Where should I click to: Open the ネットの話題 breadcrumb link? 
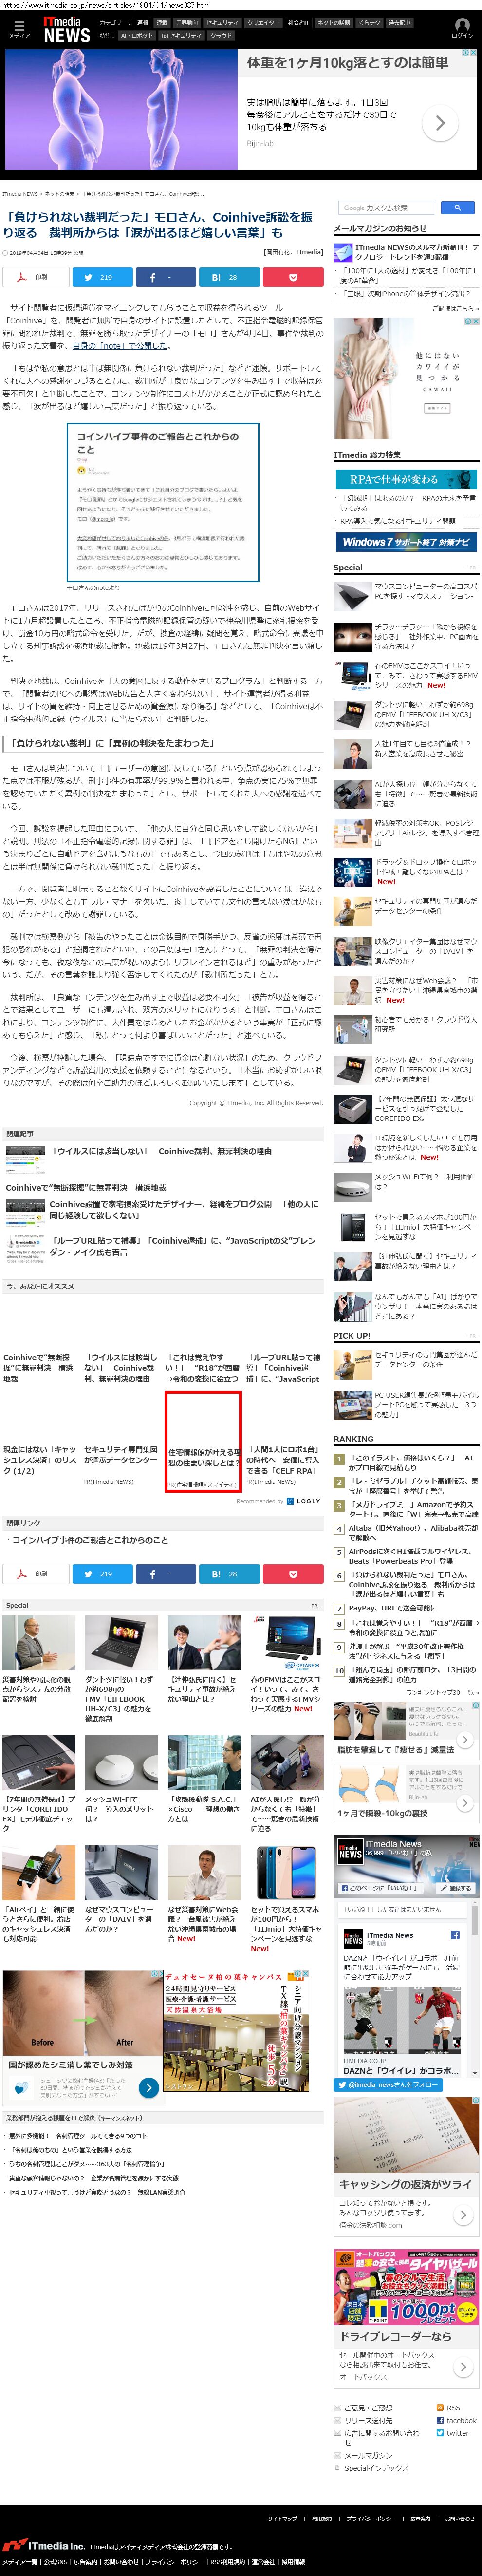[x=59, y=194]
